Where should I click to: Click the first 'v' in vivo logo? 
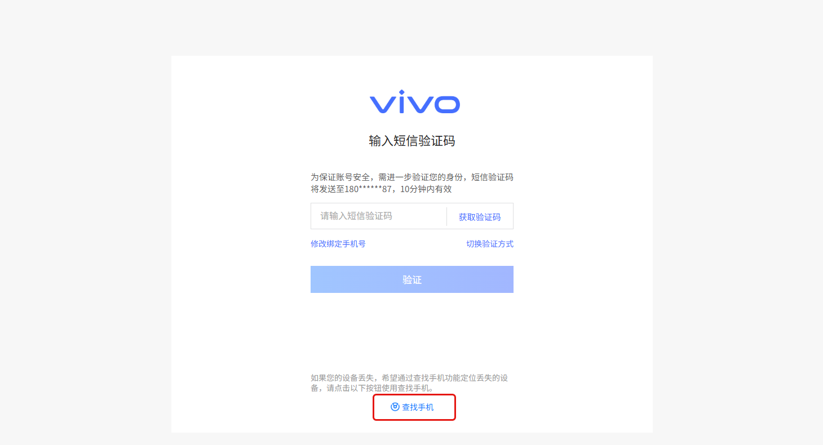click(384, 104)
